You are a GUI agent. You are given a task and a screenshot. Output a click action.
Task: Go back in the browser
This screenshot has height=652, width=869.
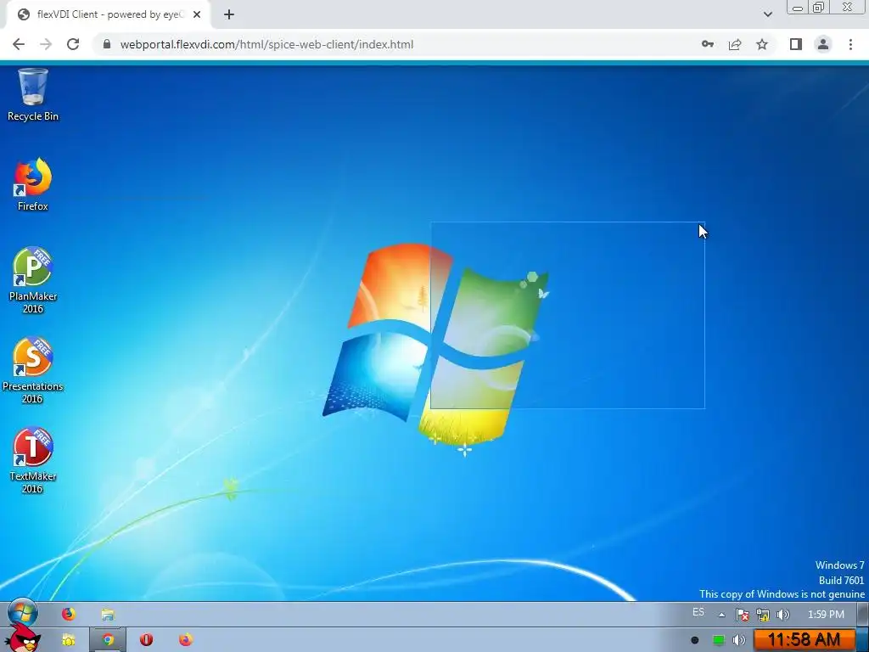click(x=19, y=44)
